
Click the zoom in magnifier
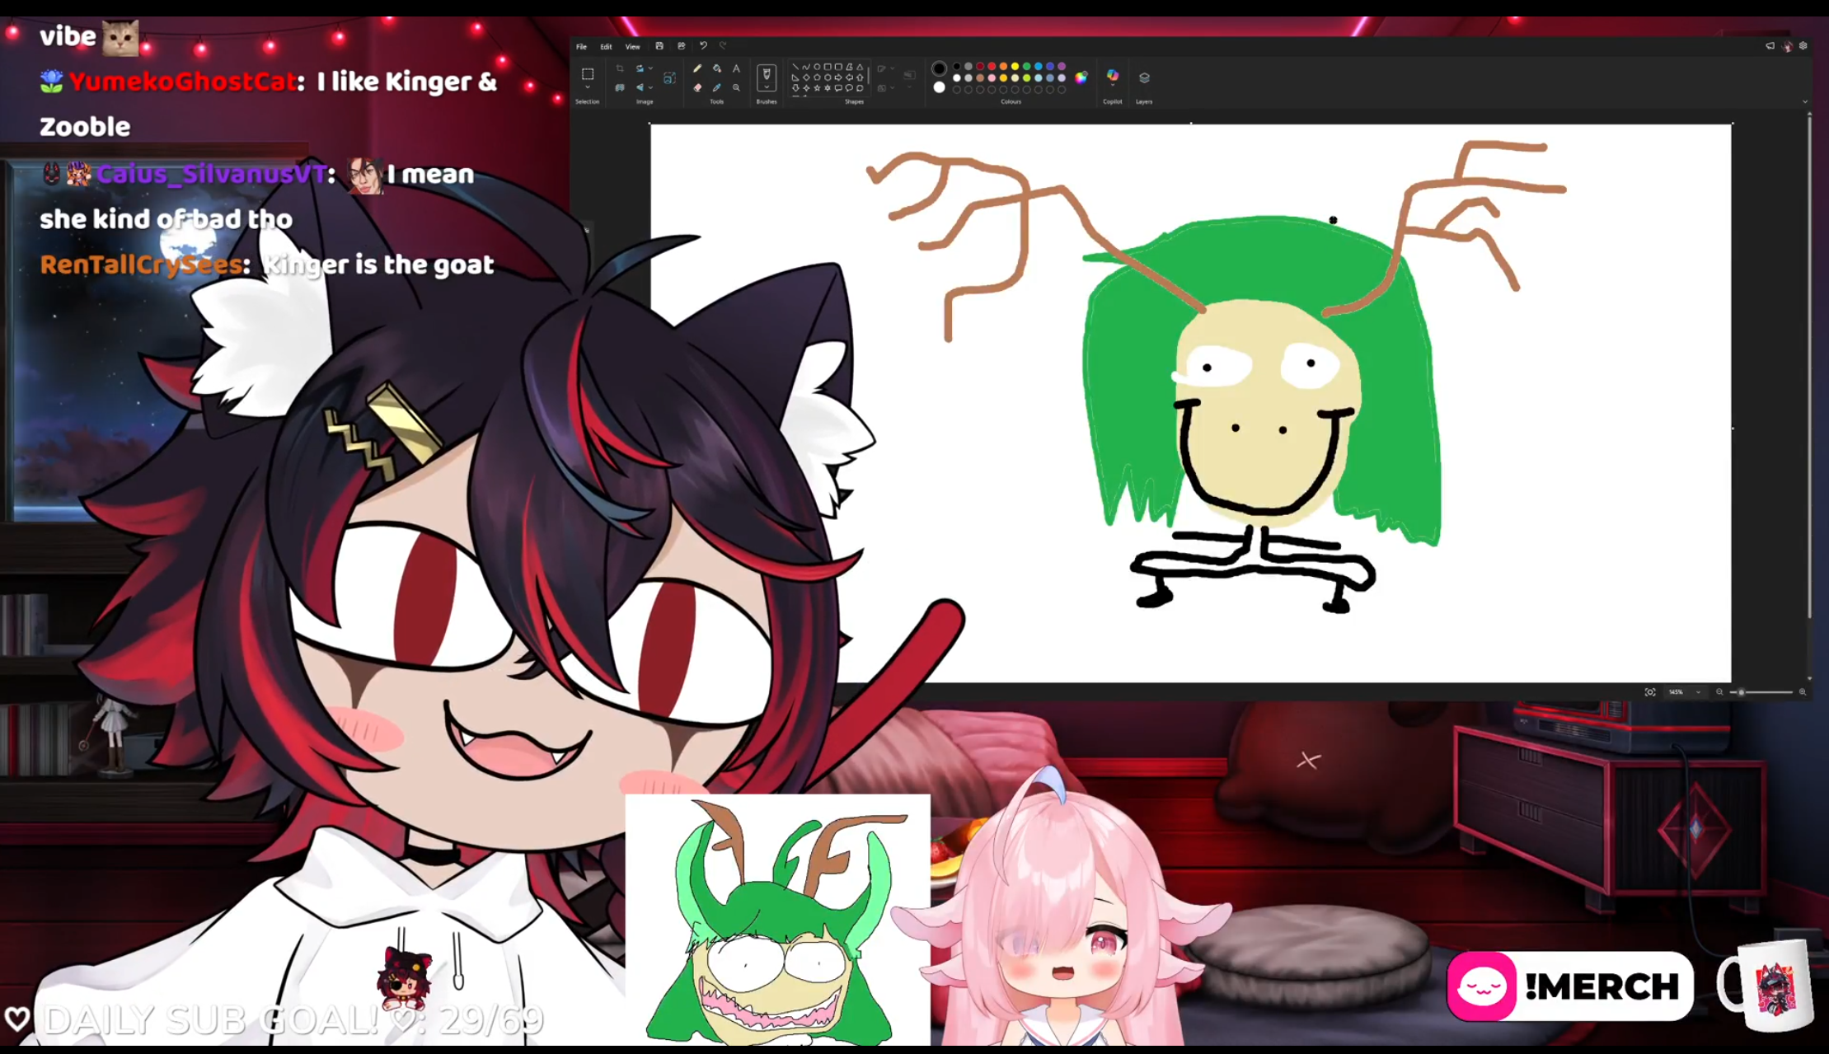(1803, 692)
